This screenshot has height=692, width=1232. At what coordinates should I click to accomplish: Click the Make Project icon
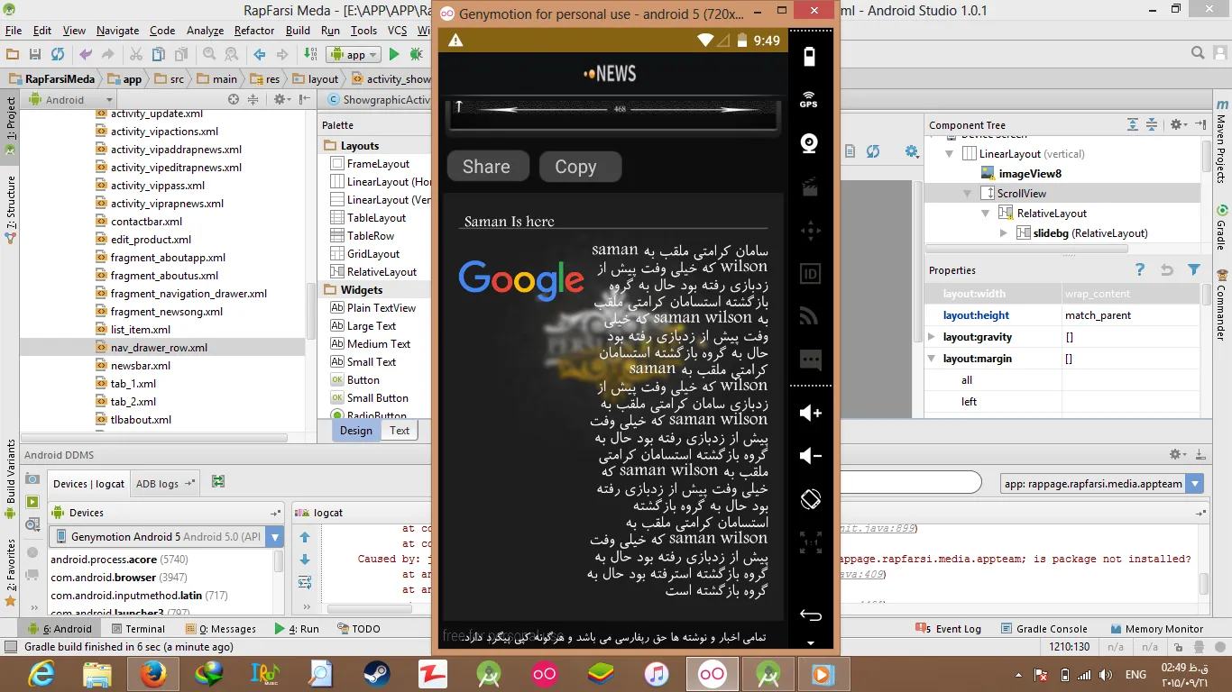[x=309, y=54]
